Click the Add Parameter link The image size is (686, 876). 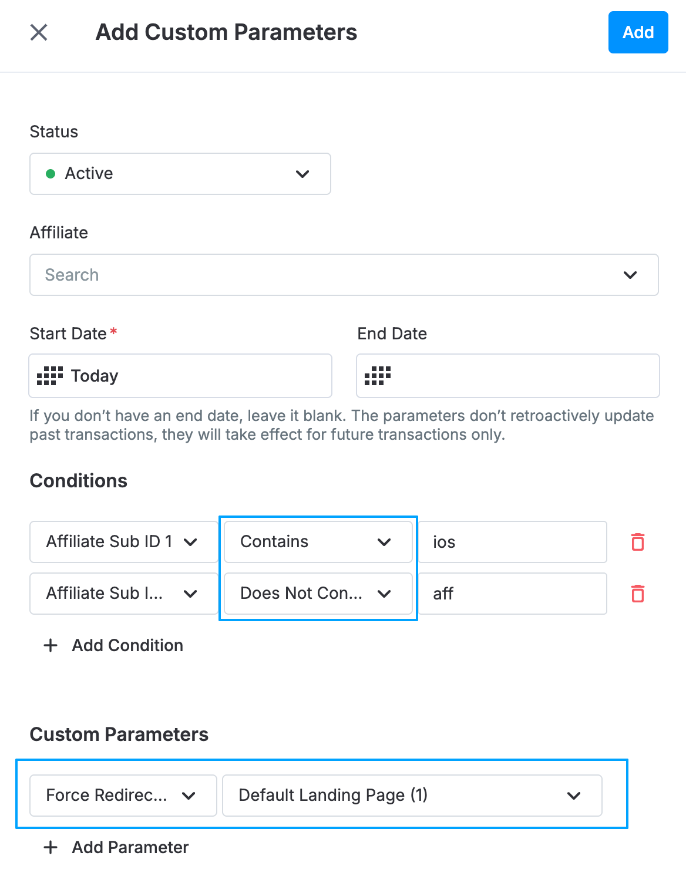click(x=130, y=847)
